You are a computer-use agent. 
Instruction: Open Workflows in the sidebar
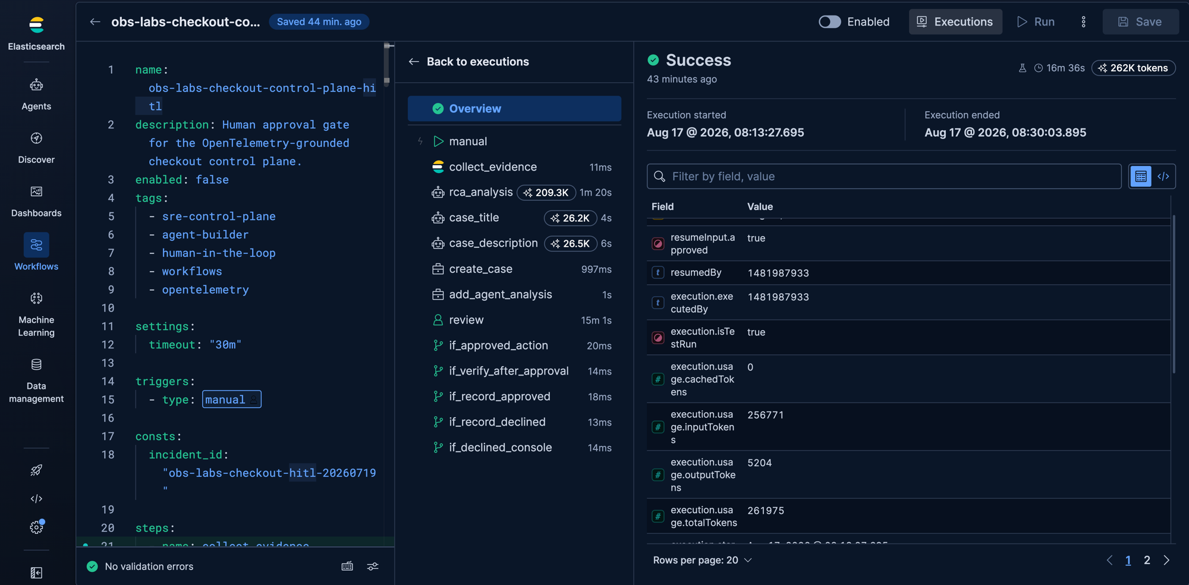tap(36, 252)
